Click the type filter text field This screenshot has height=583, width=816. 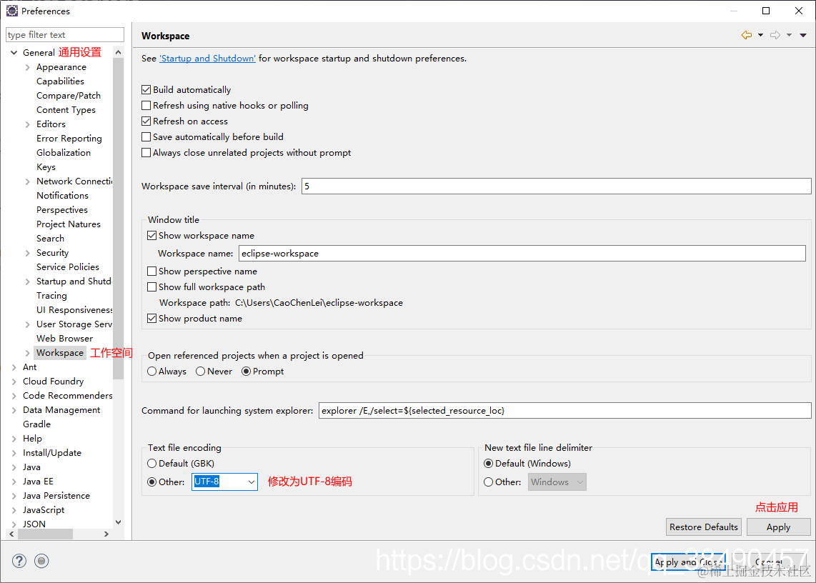click(65, 35)
